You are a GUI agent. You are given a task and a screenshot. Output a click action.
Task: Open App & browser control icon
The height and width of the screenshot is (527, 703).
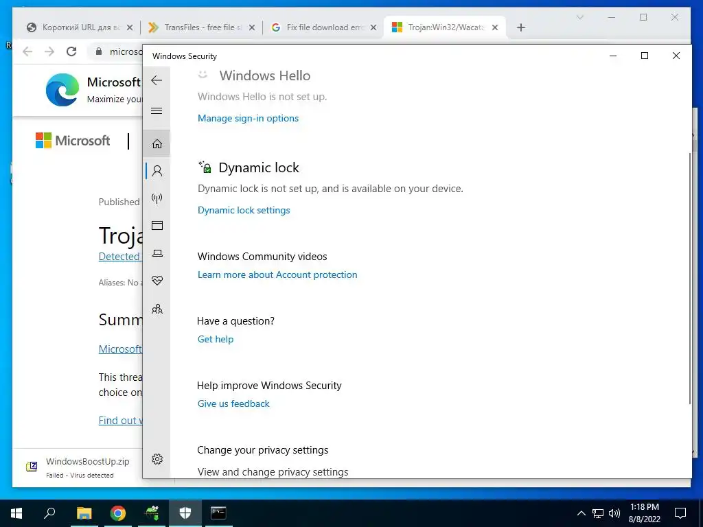pyautogui.click(x=157, y=225)
